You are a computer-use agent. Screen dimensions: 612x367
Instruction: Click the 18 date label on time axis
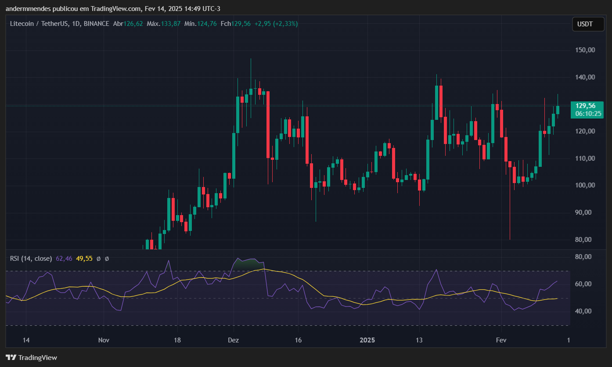tap(177, 340)
